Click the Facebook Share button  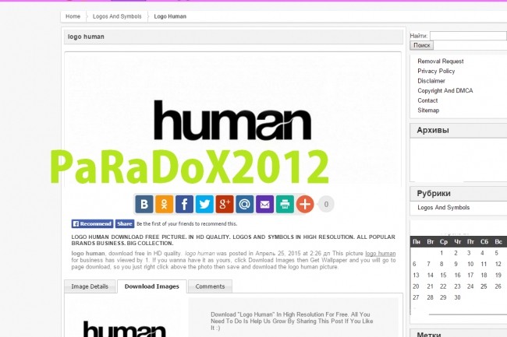coord(125,224)
